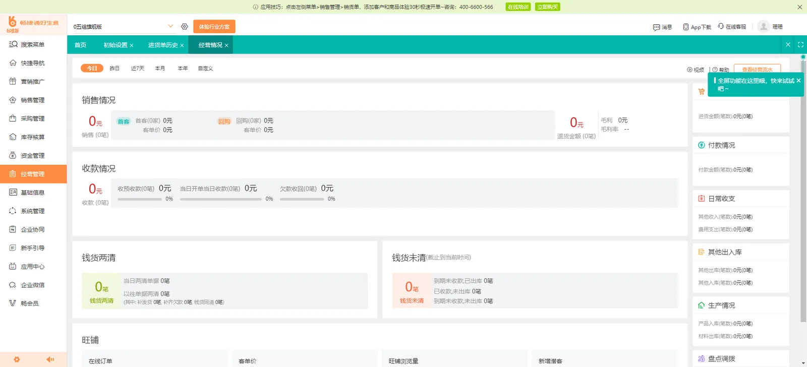Click 钱货两清 green label
807x367 pixels.
coord(101,300)
